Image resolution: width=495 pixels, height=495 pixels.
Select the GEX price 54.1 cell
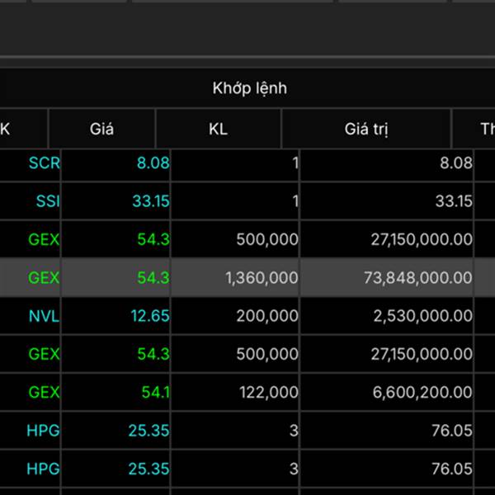pyautogui.click(x=155, y=392)
